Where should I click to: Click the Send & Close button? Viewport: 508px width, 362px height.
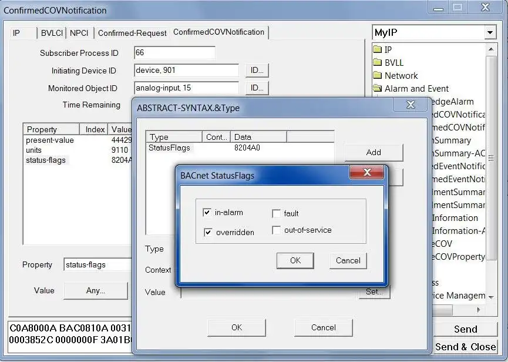466,347
